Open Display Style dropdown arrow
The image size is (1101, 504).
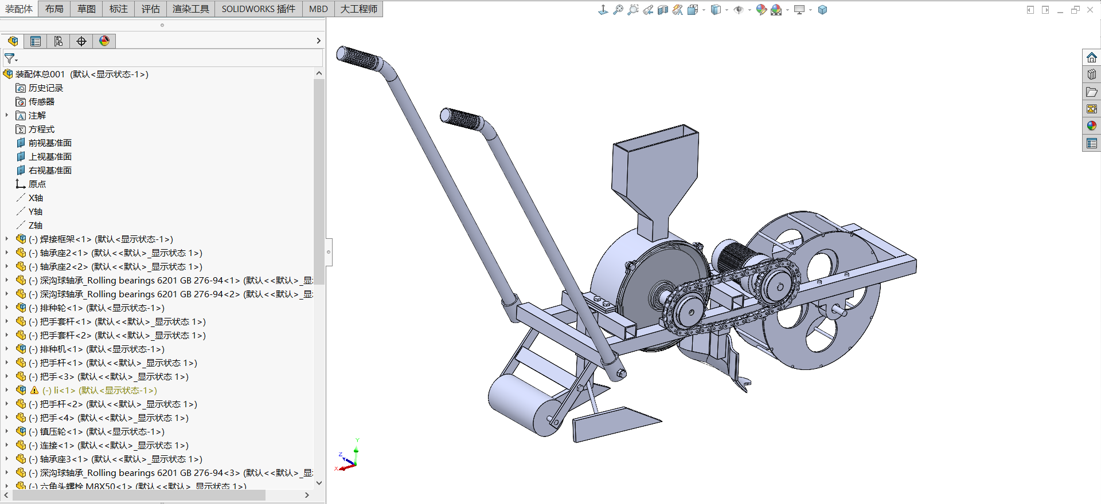[x=727, y=10]
